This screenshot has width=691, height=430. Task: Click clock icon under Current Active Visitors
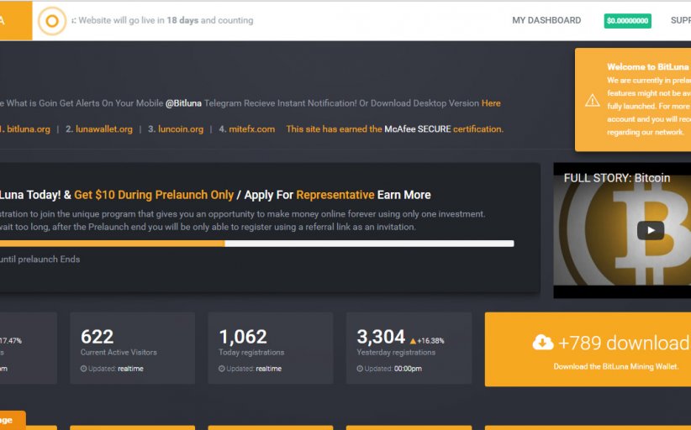pyautogui.click(x=84, y=369)
